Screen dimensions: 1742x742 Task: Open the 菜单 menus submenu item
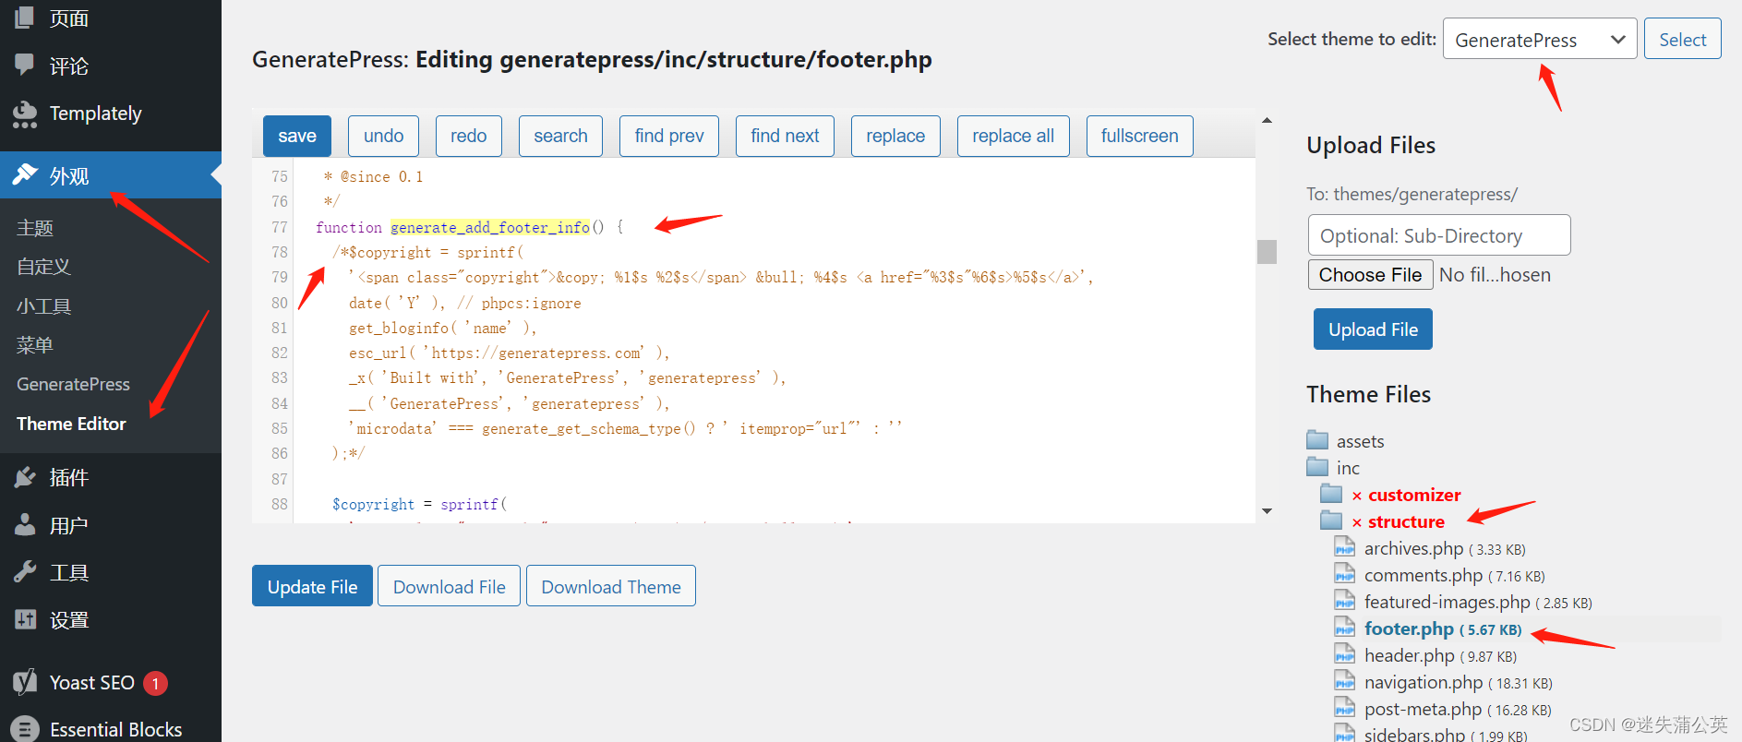[35, 345]
